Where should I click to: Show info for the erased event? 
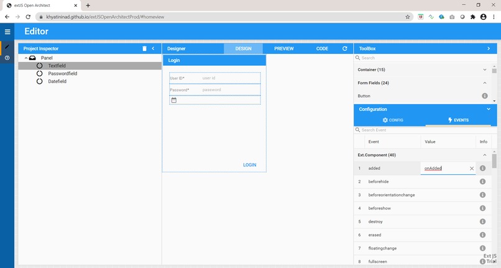point(482,235)
